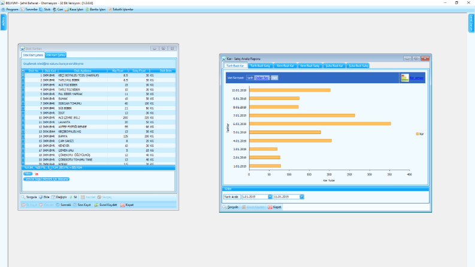This screenshot has width=475, height=267.
Task: Sort by the Alış Fiyat column header
Action: tap(117, 71)
